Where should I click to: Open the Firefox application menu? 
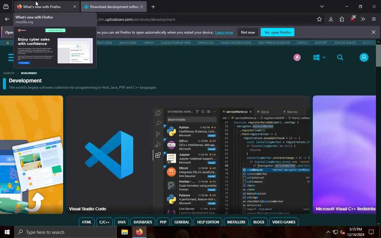(x=374, y=19)
